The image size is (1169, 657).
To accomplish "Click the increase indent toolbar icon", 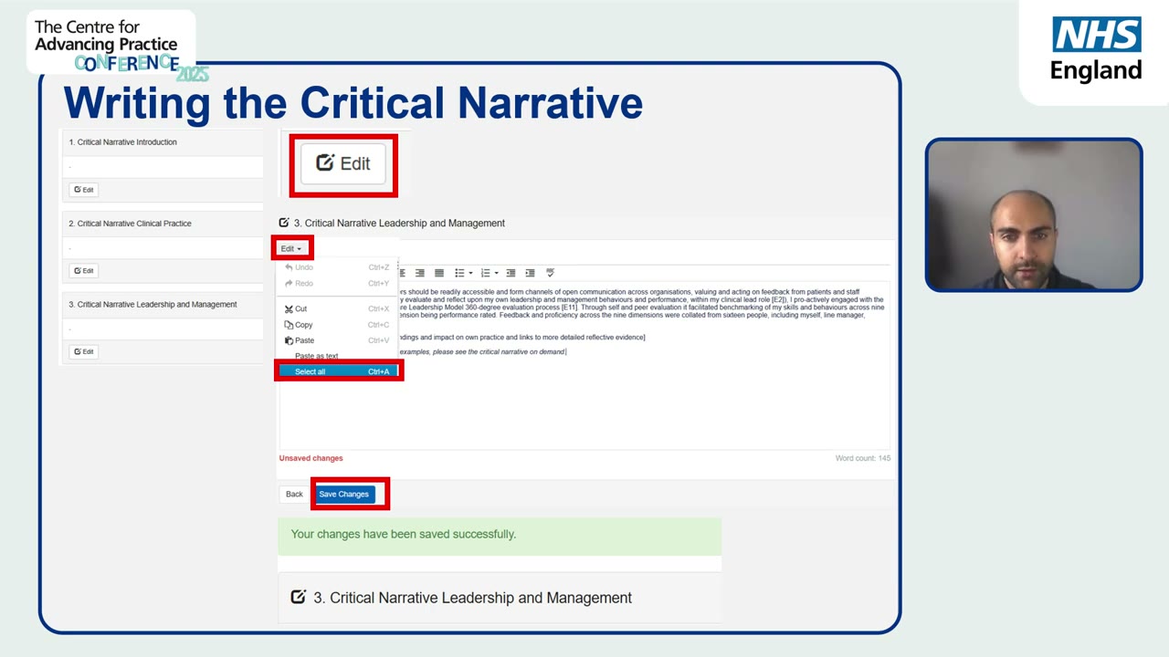I will 530,273.
